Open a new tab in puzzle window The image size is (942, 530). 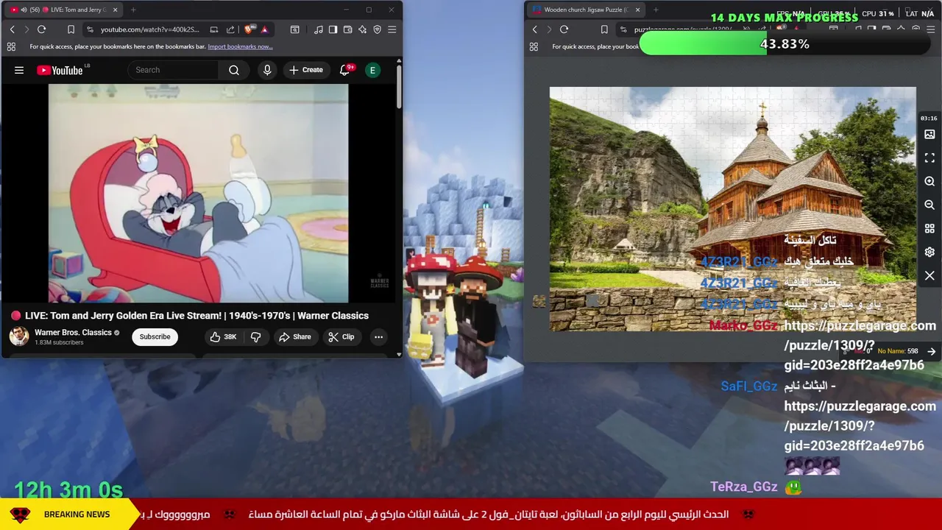point(656,10)
